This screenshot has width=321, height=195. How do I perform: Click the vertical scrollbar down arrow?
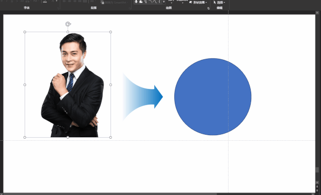pyautogui.click(x=317, y=182)
